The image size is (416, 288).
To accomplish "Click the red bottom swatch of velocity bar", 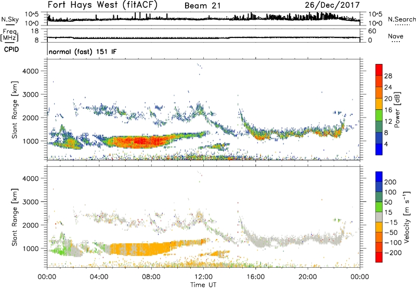I will coord(379,257).
